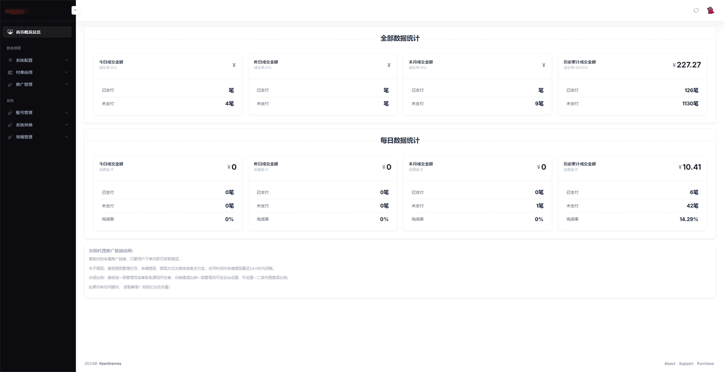724x372 pixels.
Task: Open the 首页概况总览 menu item
Action: pos(37,32)
